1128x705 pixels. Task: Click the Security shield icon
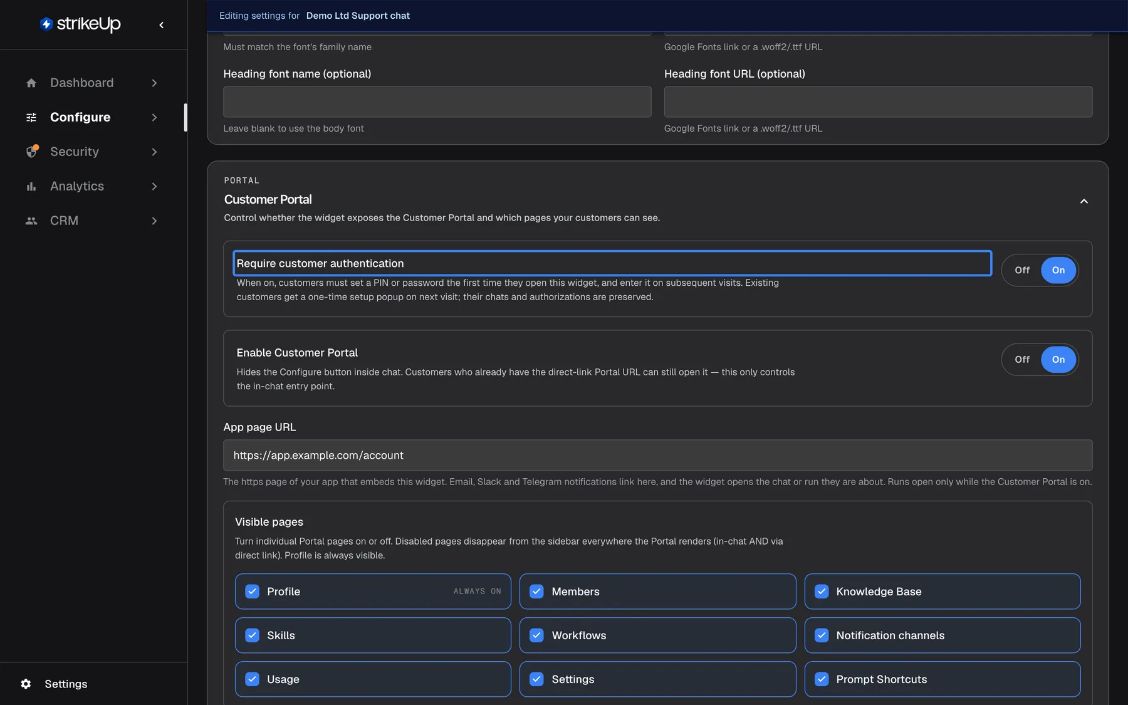(32, 152)
